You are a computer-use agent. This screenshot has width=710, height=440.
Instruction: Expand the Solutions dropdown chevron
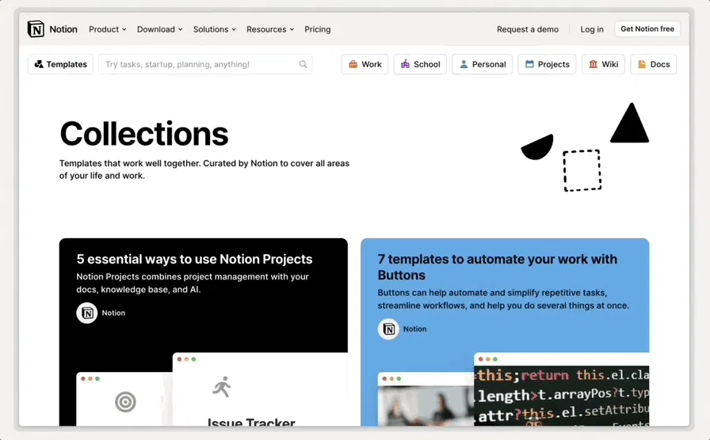[234, 29]
